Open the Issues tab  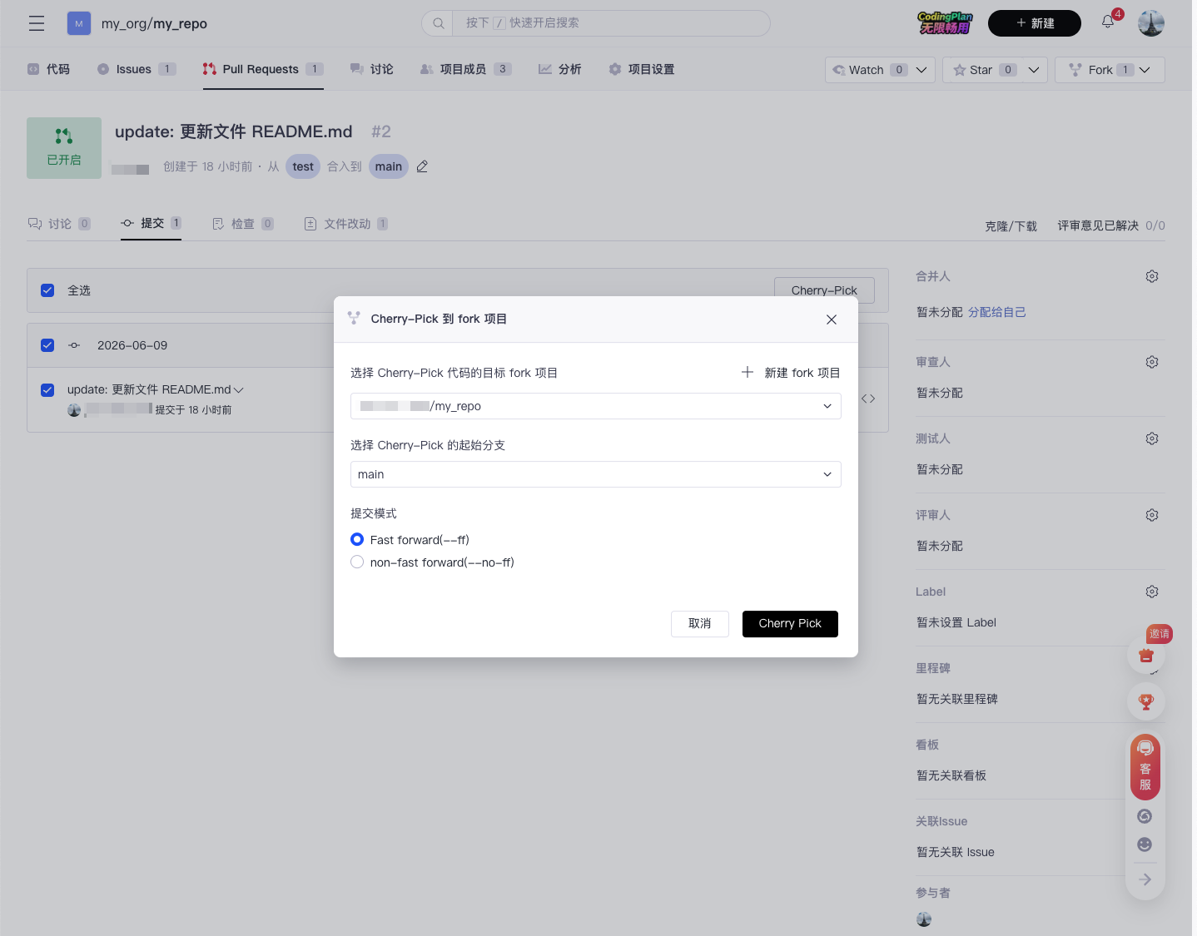(x=137, y=69)
